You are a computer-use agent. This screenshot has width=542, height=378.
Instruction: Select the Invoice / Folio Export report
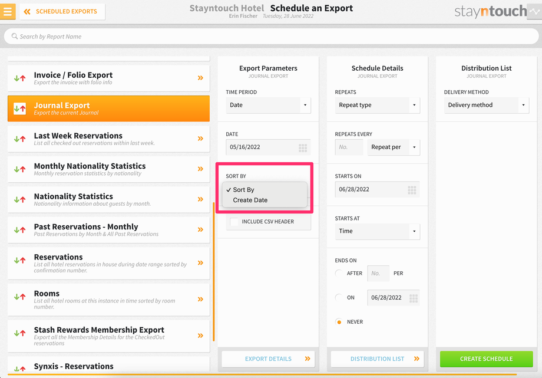point(108,78)
